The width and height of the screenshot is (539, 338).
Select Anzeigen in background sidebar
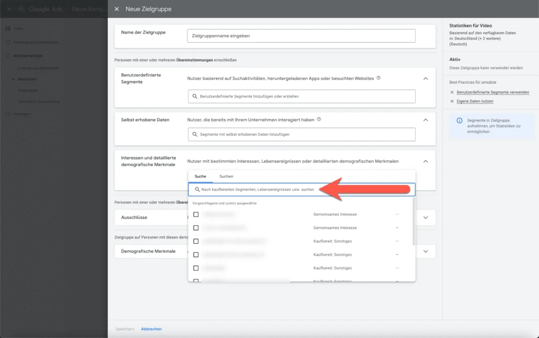coord(22,114)
